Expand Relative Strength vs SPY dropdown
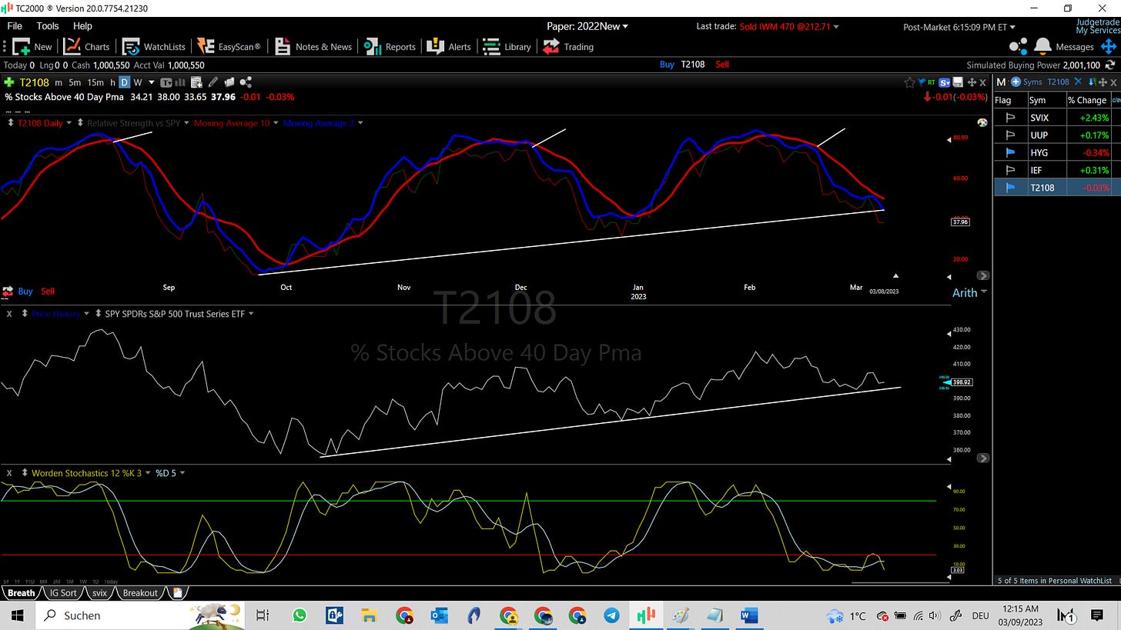The height and width of the screenshot is (630, 1121). [185, 123]
